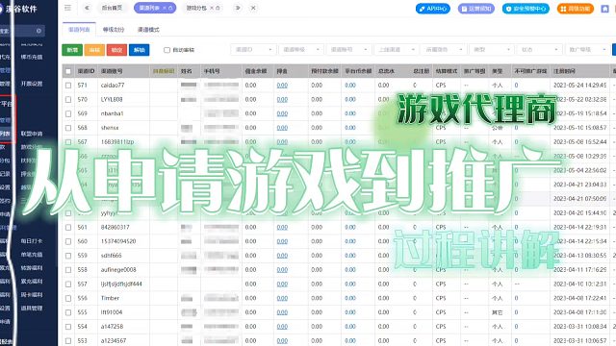Click the green 新增 button
The width and height of the screenshot is (616, 346).
click(72, 50)
